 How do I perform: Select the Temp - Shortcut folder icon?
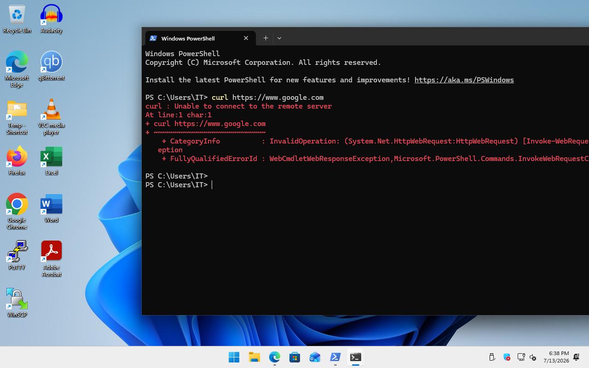point(17,117)
